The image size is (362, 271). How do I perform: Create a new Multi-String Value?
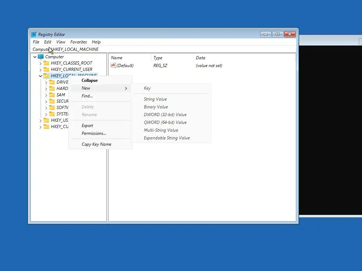(171, 130)
